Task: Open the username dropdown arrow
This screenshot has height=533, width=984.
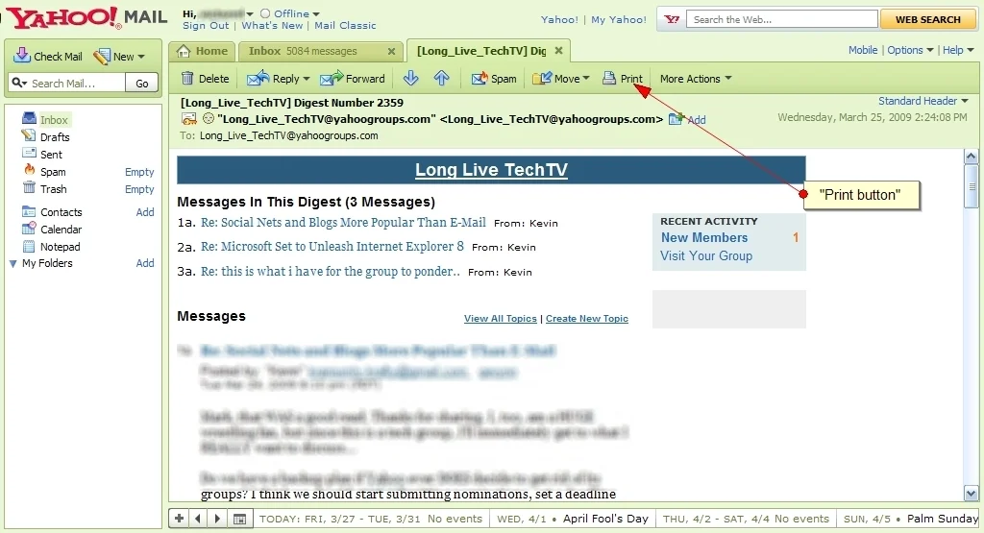Action: click(x=250, y=13)
